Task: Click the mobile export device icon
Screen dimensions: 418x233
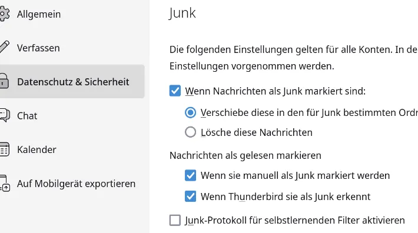Action: (x=5, y=183)
